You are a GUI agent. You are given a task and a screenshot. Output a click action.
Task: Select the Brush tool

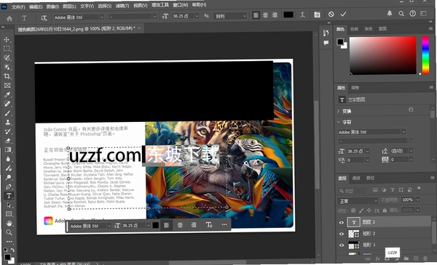tap(7, 113)
